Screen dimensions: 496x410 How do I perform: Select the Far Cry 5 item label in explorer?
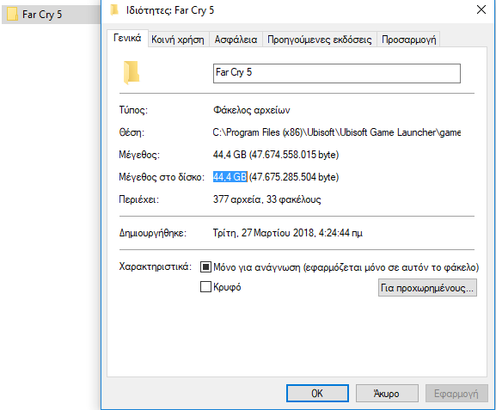[x=42, y=15]
